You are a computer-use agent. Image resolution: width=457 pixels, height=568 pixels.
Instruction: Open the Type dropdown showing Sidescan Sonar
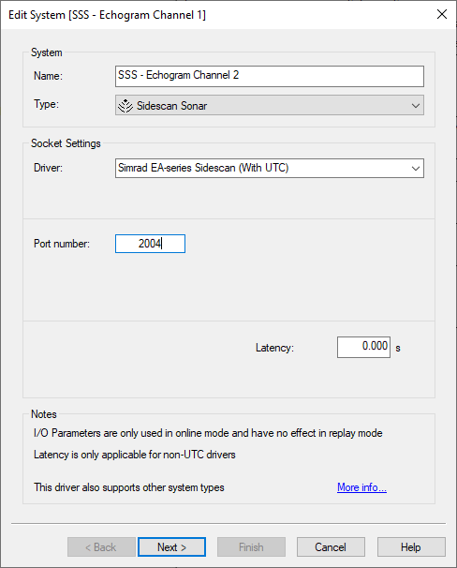(x=269, y=105)
